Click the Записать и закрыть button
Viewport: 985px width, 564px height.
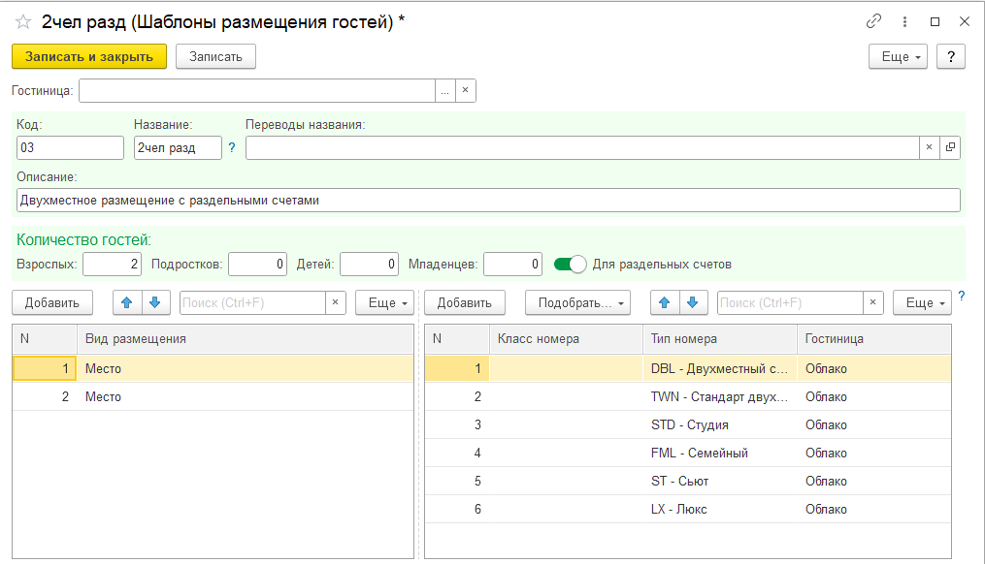point(89,57)
